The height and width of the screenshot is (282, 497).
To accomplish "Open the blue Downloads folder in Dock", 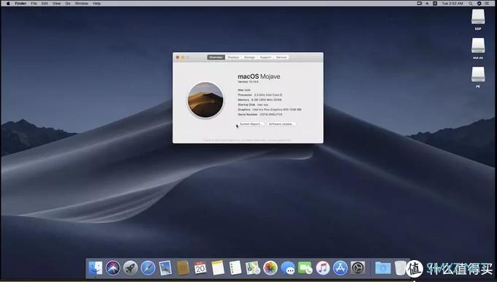I will point(382,268).
